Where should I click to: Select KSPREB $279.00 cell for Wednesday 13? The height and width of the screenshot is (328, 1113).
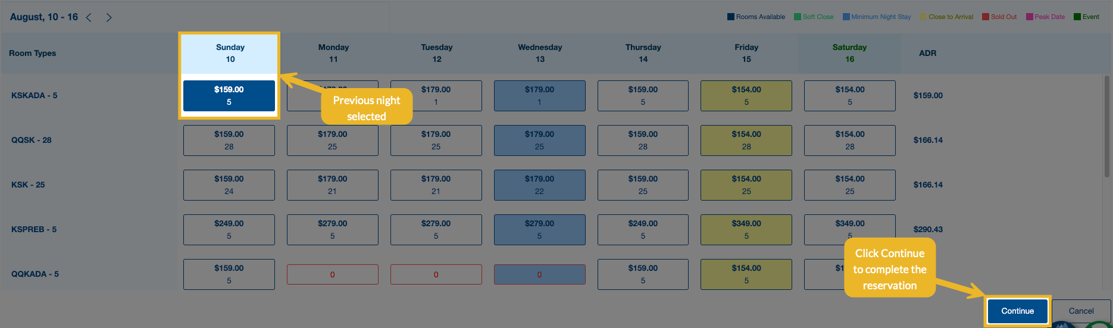[x=539, y=230]
